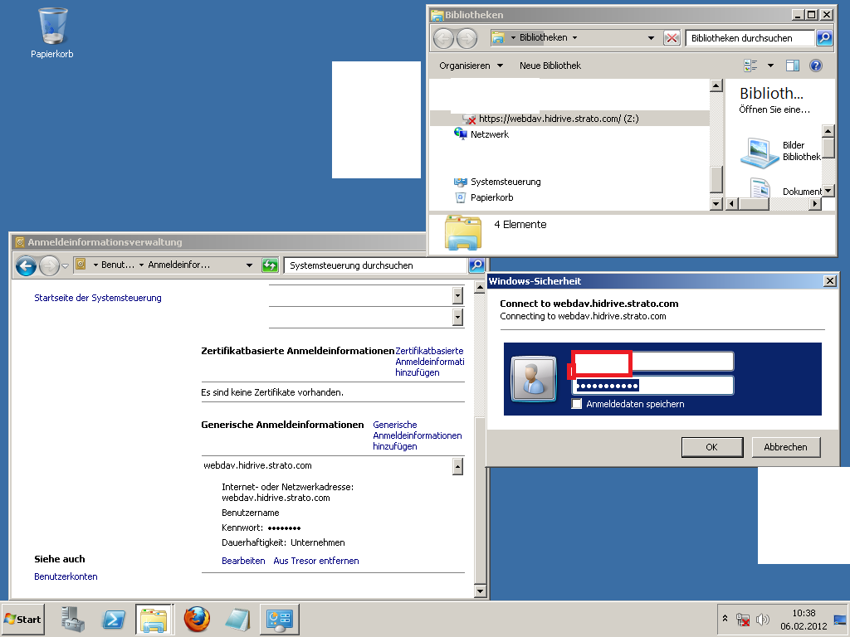The image size is (850, 637).
Task: Click forward arrow in Anmeldeinformationsverwaltung window
Action: click(49, 266)
